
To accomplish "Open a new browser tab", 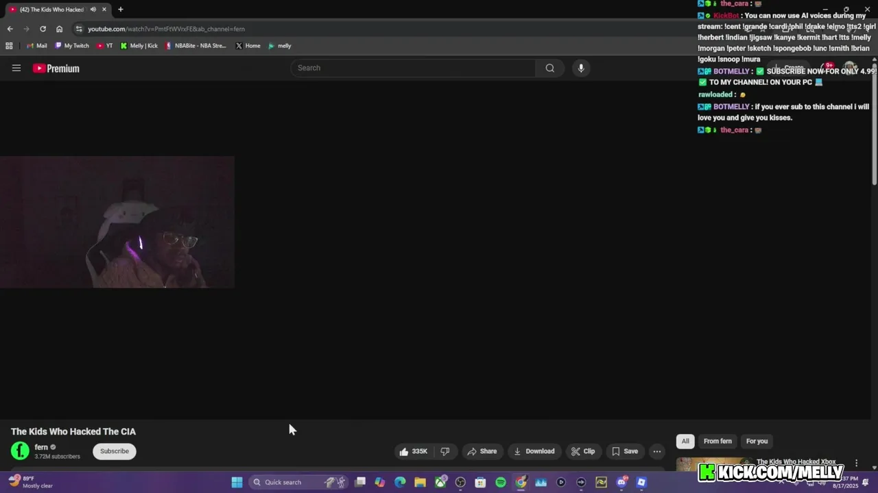I will pyautogui.click(x=120, y=10).
